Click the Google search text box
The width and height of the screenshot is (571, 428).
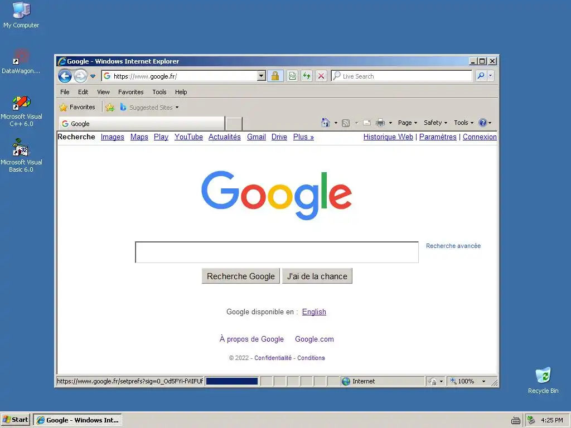coord(277,252)
